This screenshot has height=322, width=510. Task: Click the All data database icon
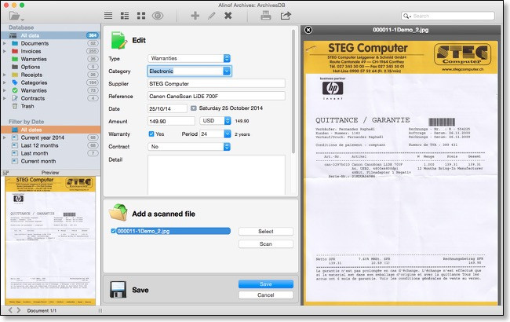coord(13,35)
